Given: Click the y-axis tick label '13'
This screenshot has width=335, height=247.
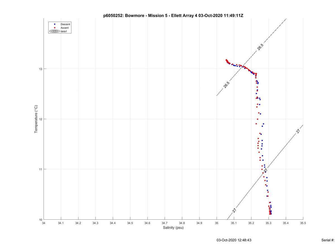Looking at the screenshot, I should click(x=40, y=69).
